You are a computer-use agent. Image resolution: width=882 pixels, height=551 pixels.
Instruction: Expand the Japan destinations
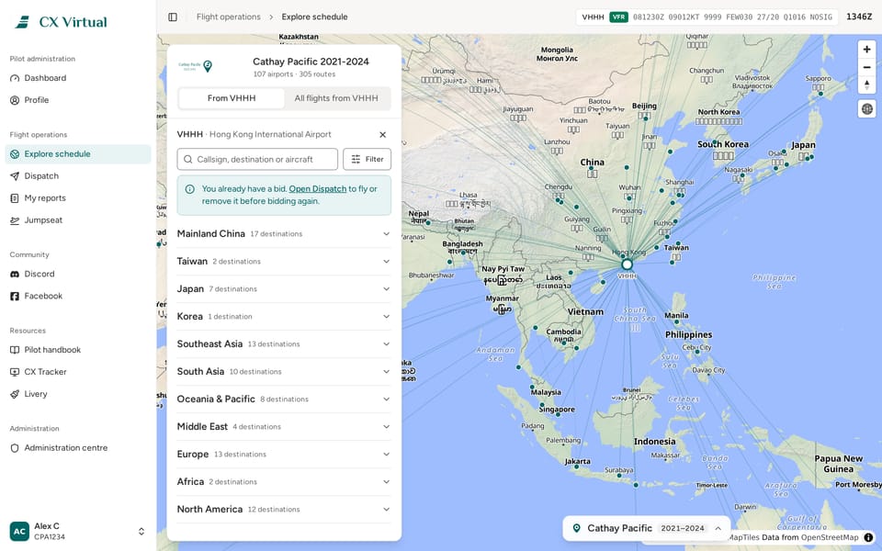[x=284, y=289]
